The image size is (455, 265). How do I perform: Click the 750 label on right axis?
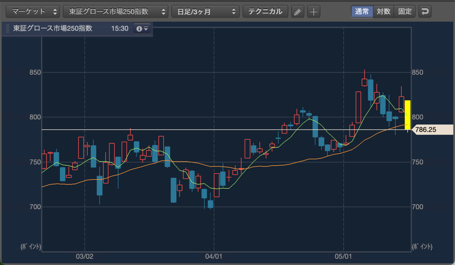(417, 162)
